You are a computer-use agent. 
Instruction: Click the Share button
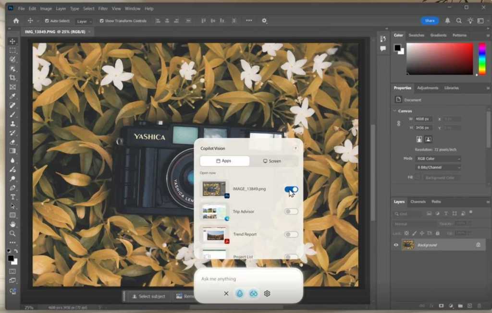(429, 21)
